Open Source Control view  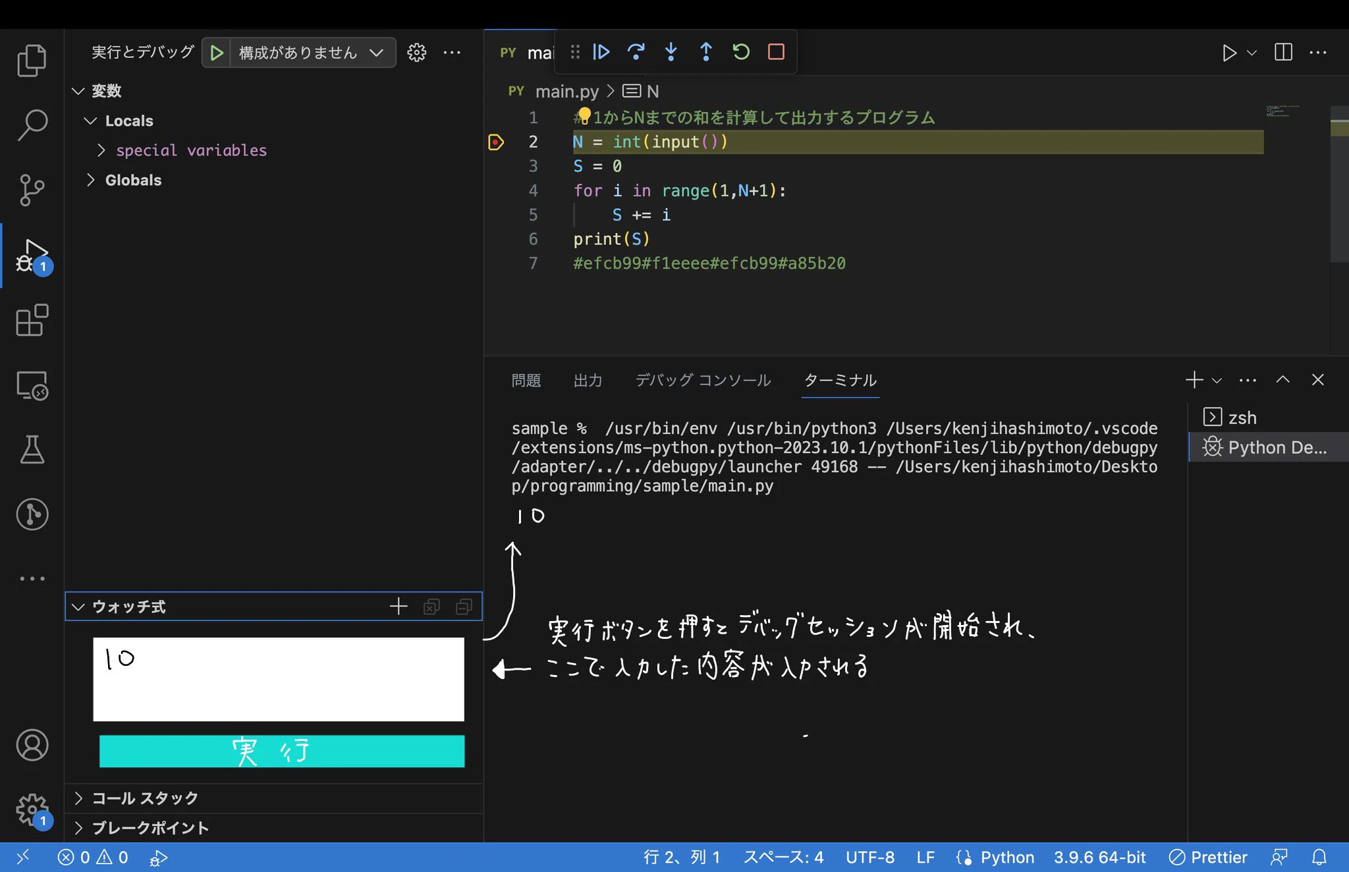point(32,190)
